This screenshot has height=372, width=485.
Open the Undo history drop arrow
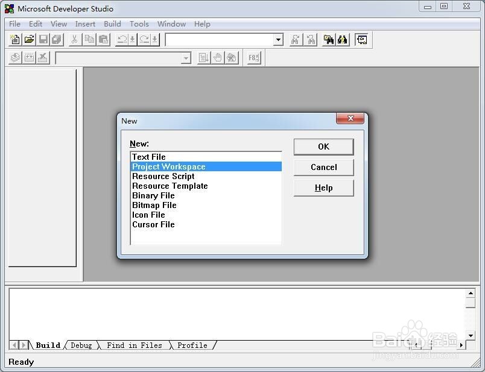132,40
